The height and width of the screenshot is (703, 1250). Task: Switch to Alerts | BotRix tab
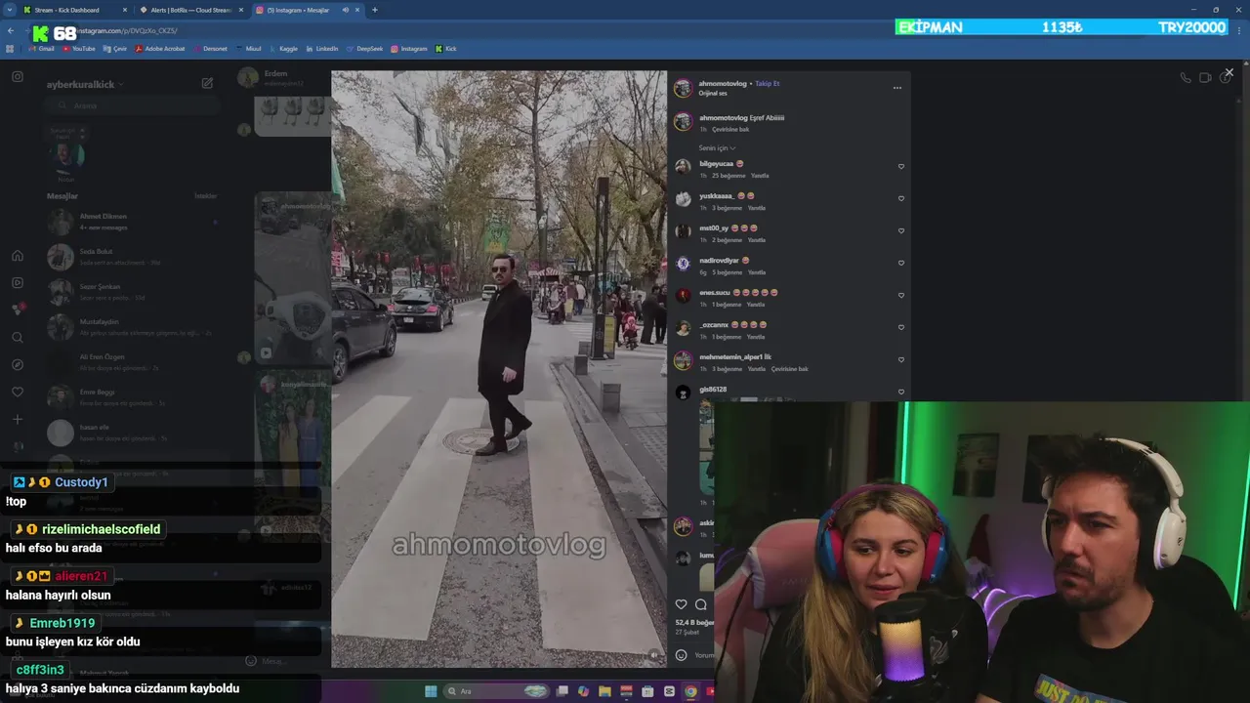coord(190,10)
